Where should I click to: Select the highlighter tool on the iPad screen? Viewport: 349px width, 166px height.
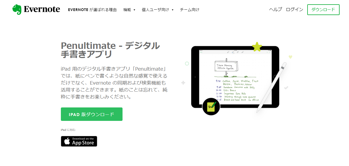click(238, 52)
